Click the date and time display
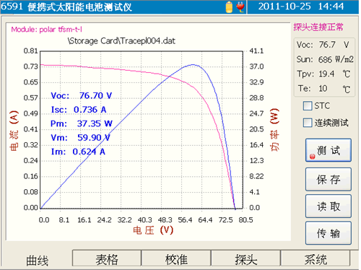Viewport: 361px width, 270px height. point(301,6)
